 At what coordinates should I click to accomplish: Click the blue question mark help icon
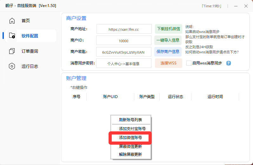[x=228, y=63]
